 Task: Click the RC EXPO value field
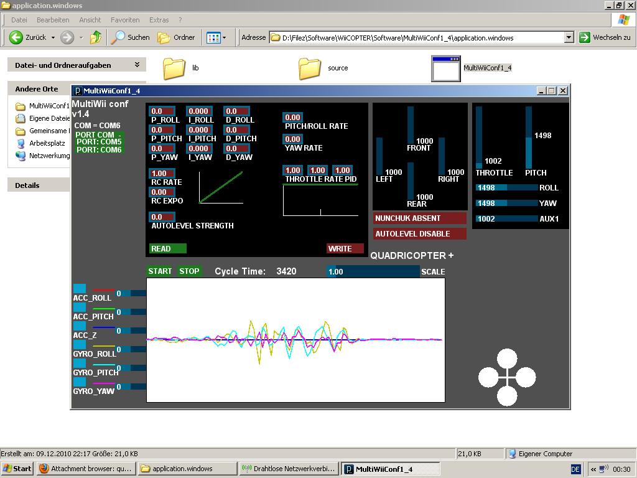click(162, 192)
